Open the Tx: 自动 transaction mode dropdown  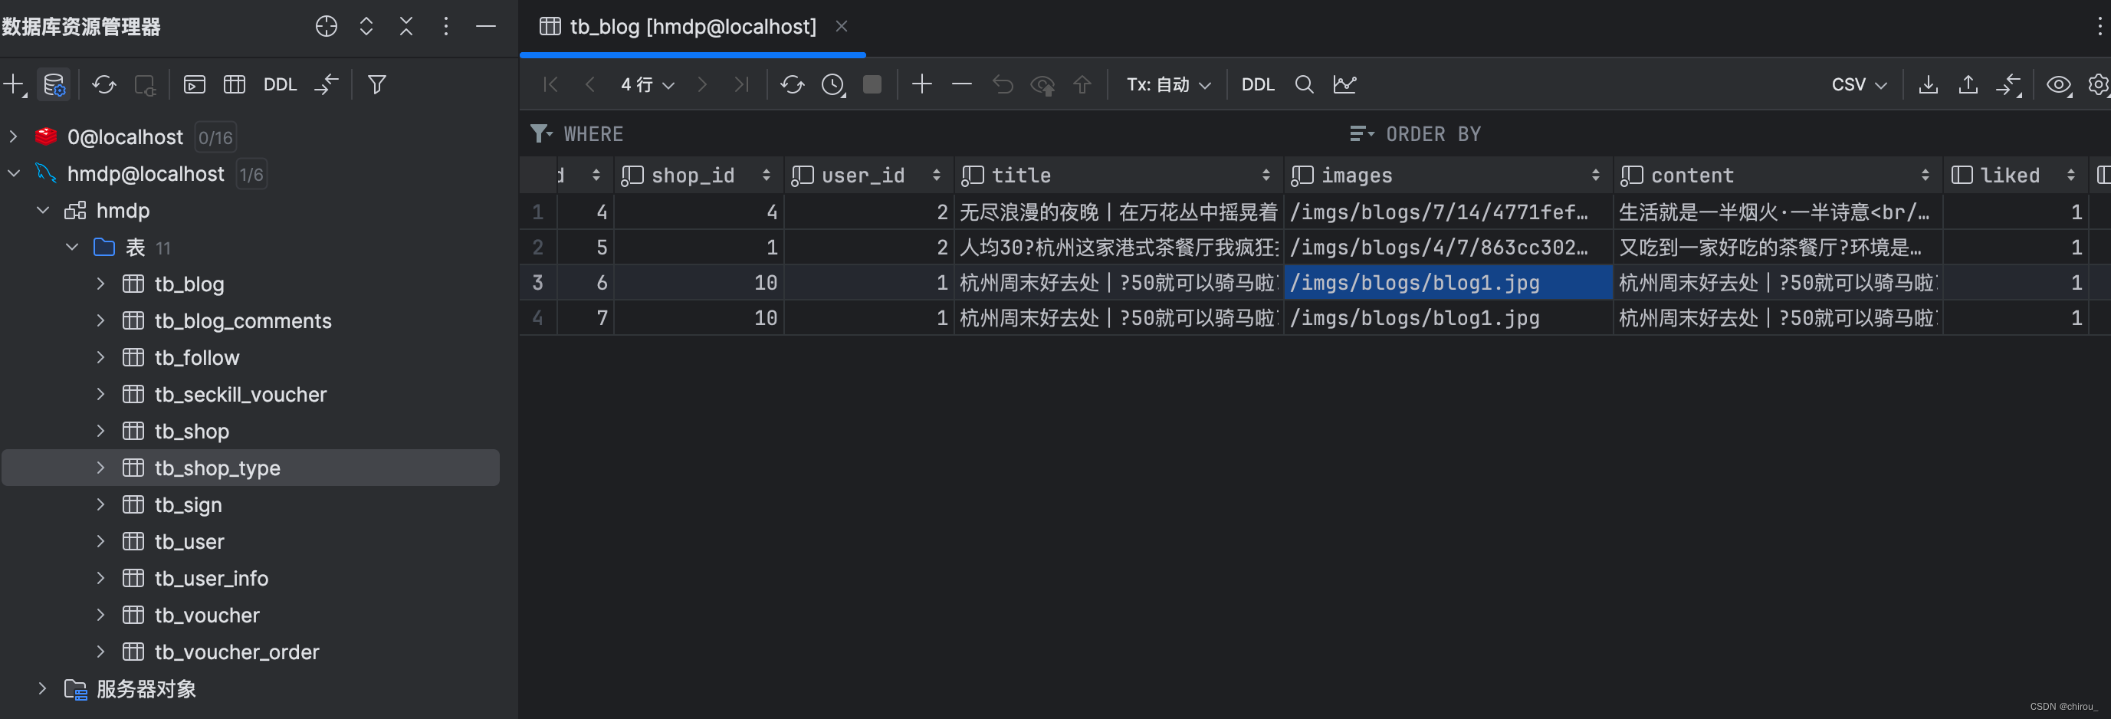1169,84
